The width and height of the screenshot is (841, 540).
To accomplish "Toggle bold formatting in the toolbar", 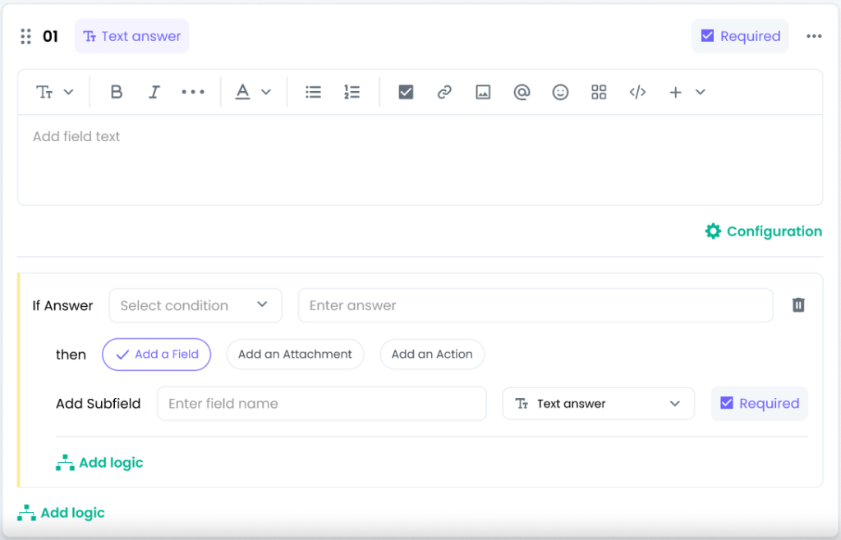I will coord(117,92).
